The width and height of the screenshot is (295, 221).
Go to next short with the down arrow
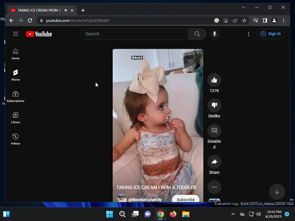tap(277, 192)
